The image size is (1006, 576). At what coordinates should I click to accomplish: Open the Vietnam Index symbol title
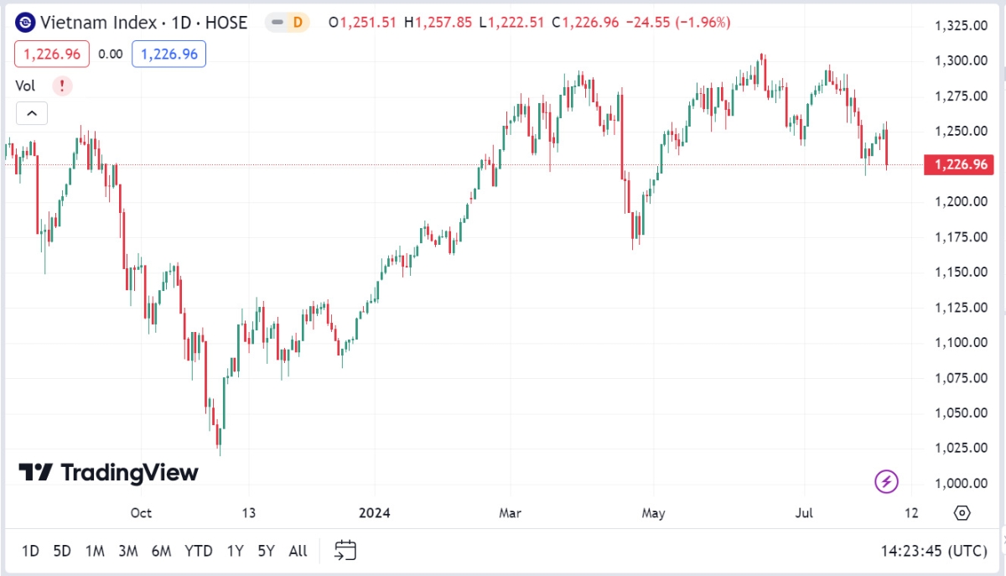tap(144, 23)
